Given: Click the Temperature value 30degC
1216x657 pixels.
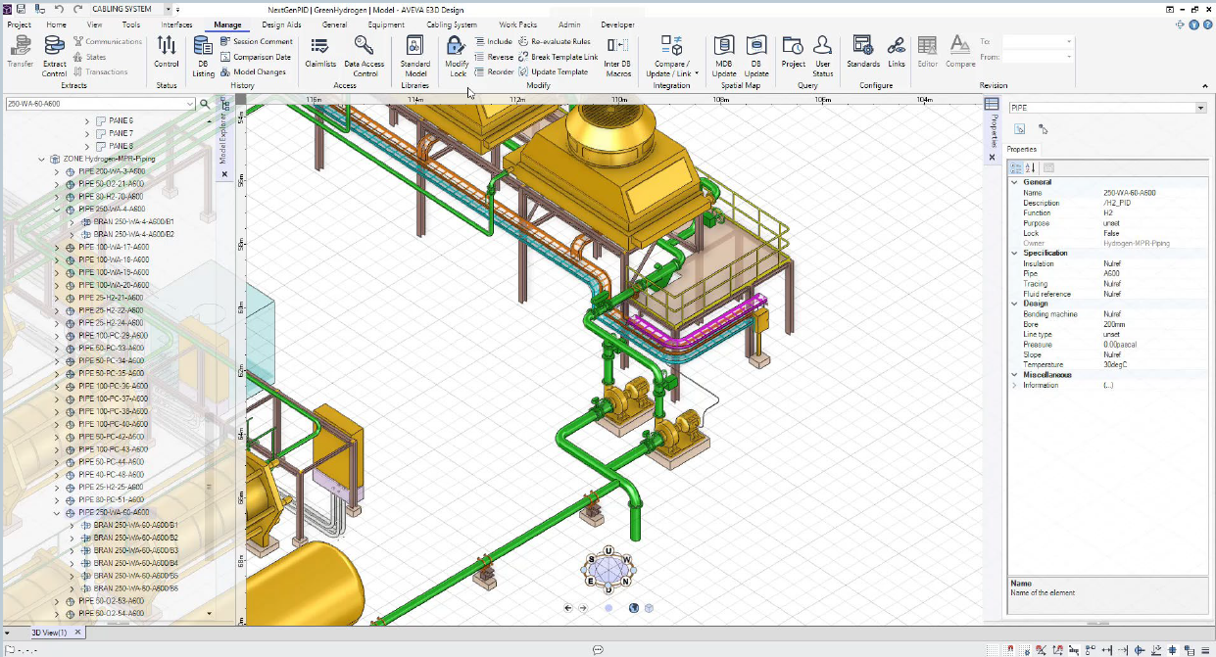Looking at the screenshot, I should [1118, 364].
